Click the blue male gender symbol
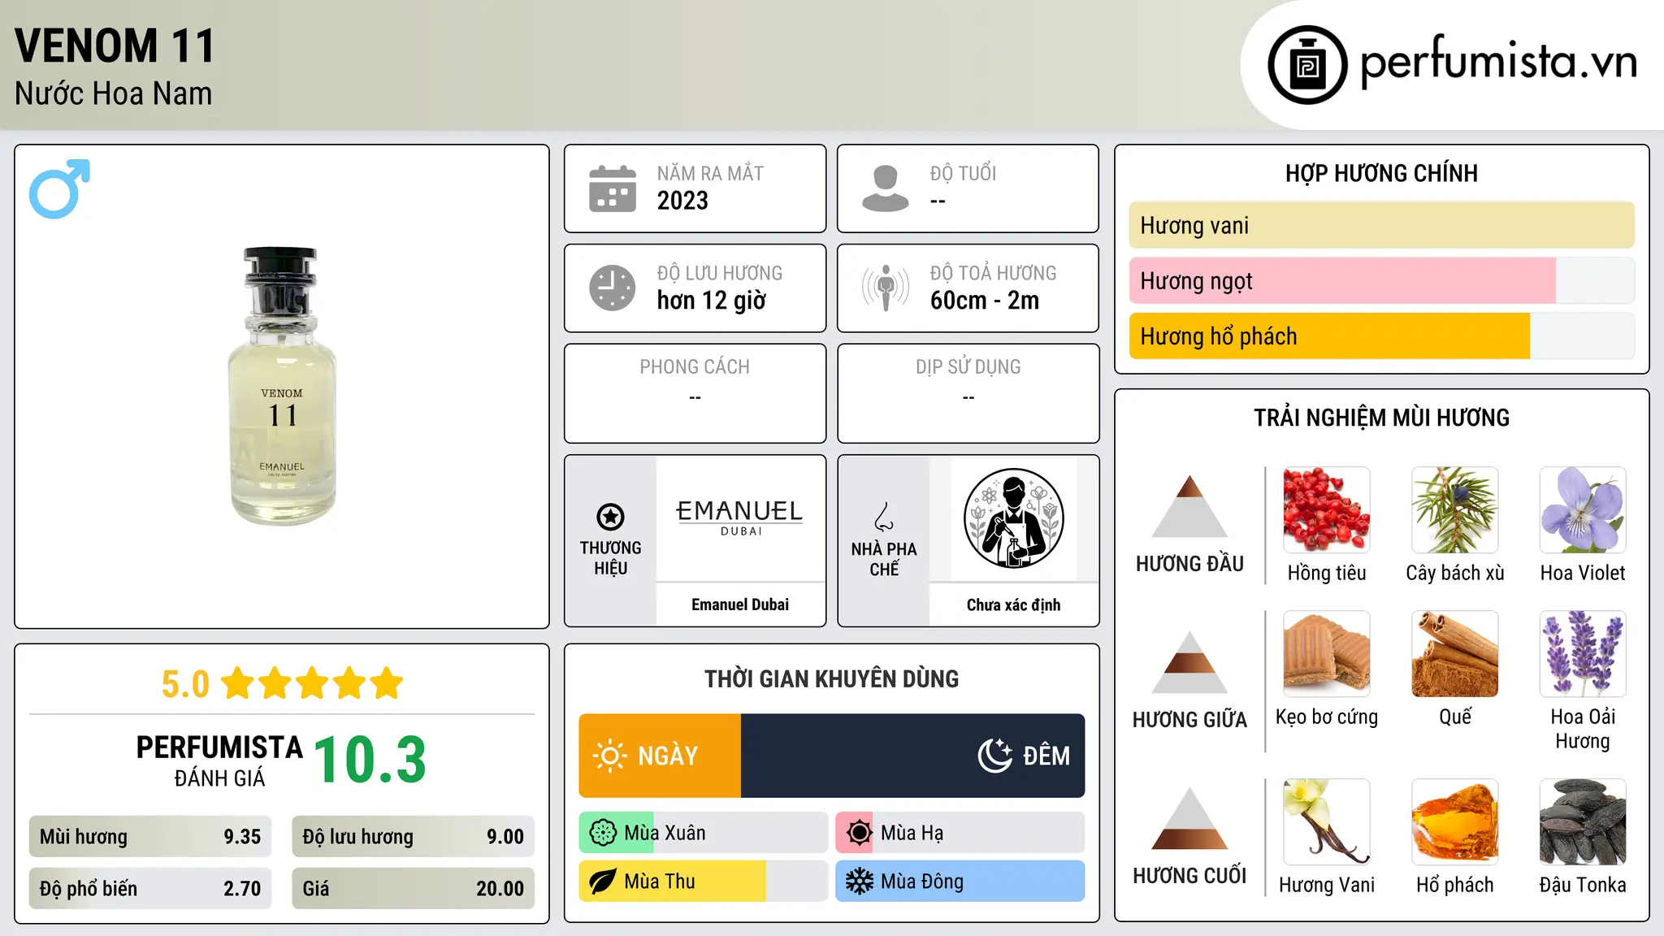Viewport: 1664px width, 936px height. click(x=59, y=188)
